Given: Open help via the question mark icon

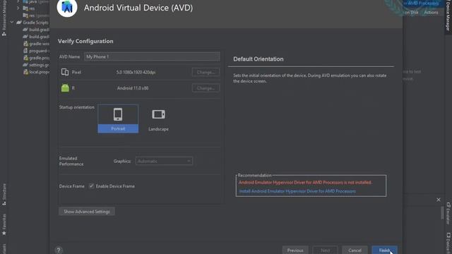Looking at the screenshot, I should (x=59, y=250).
